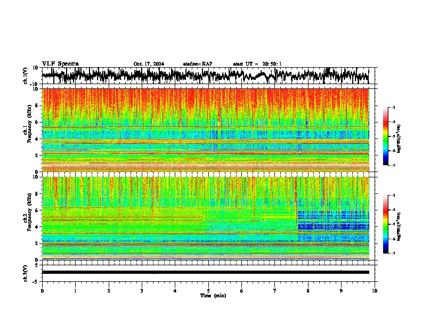Click the time axis tick label "3"
422x326 pixels.
142,291
